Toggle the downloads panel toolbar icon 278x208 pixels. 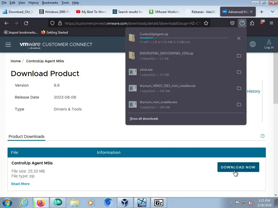coord(242,23)
